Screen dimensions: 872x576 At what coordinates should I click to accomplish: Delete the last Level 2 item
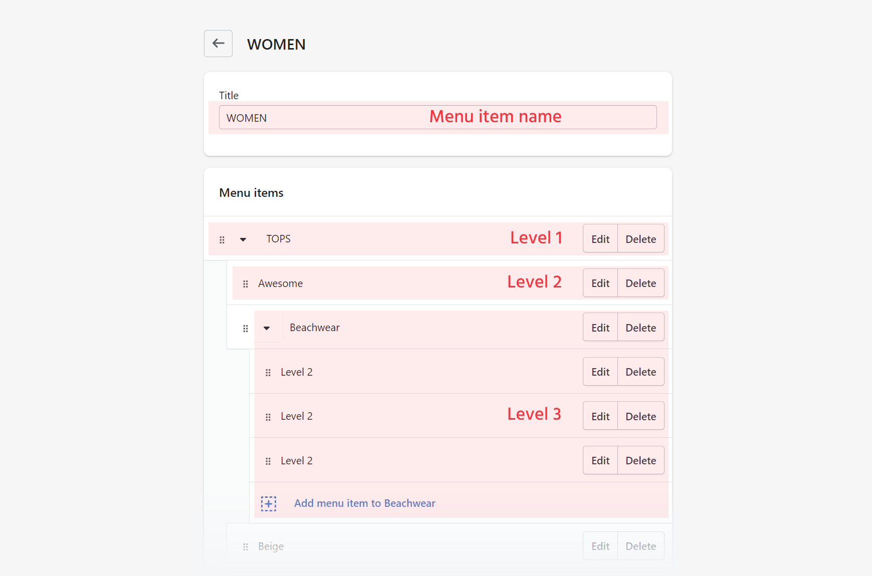(x=640, y=461)
